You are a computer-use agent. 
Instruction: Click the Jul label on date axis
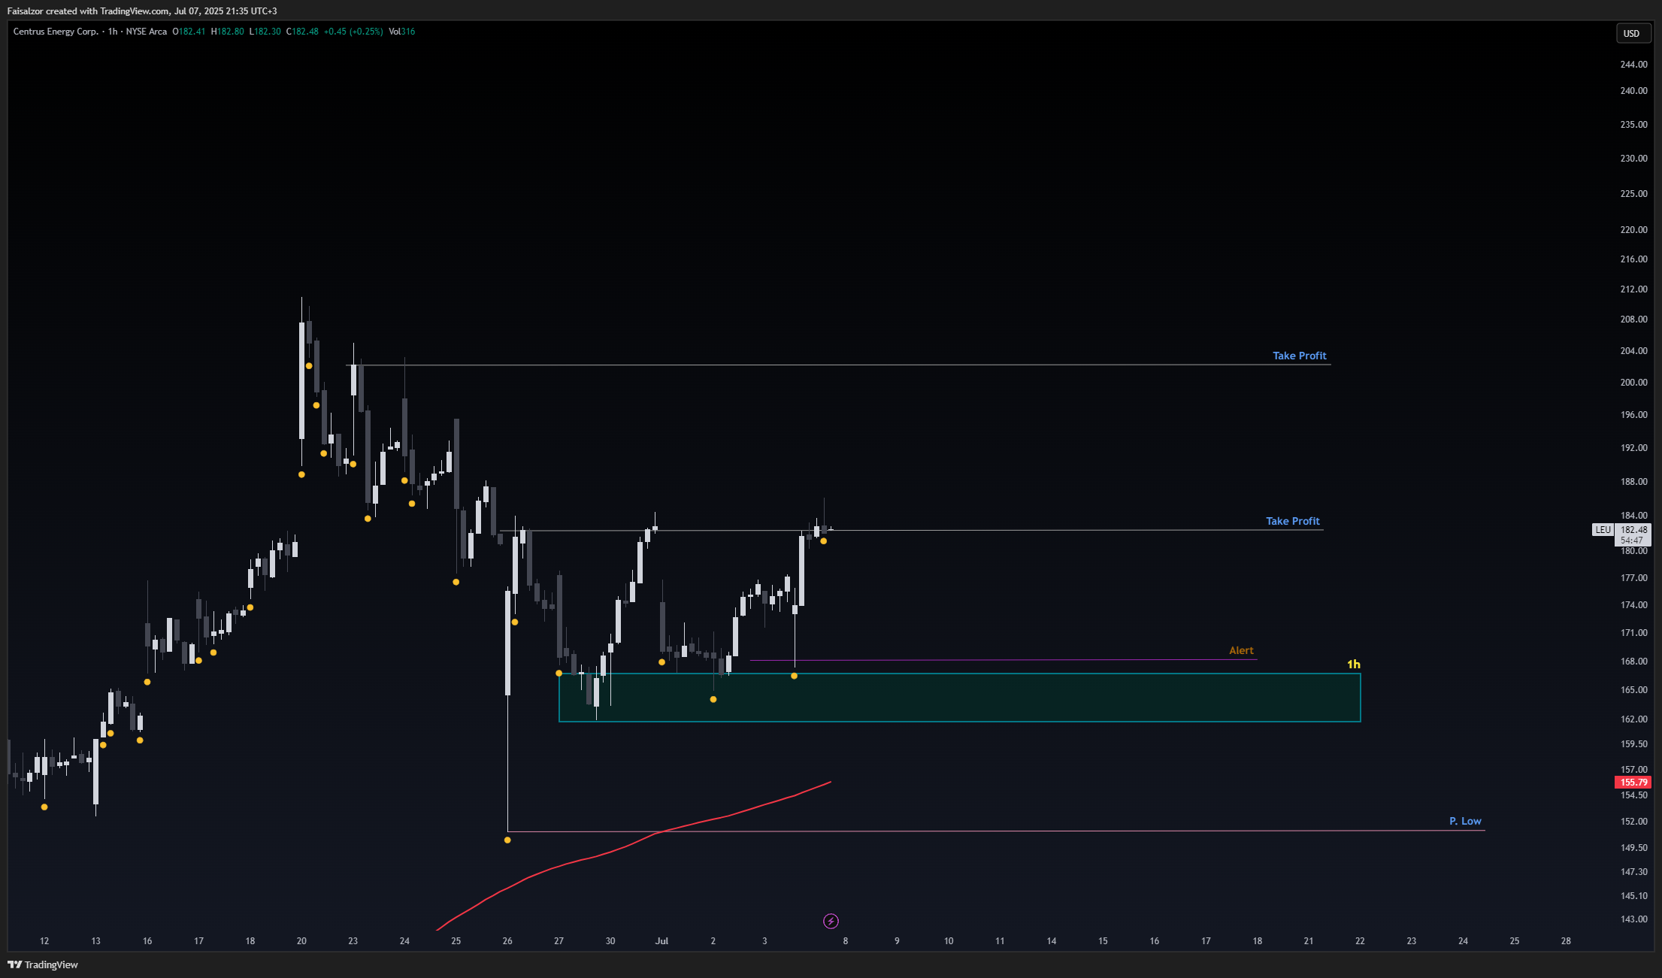(x=661, y=941)
